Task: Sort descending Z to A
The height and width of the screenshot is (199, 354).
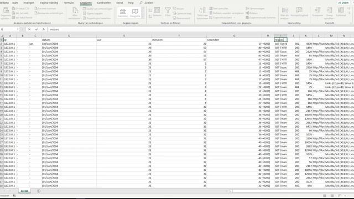Action: click(x=150, y=17)
